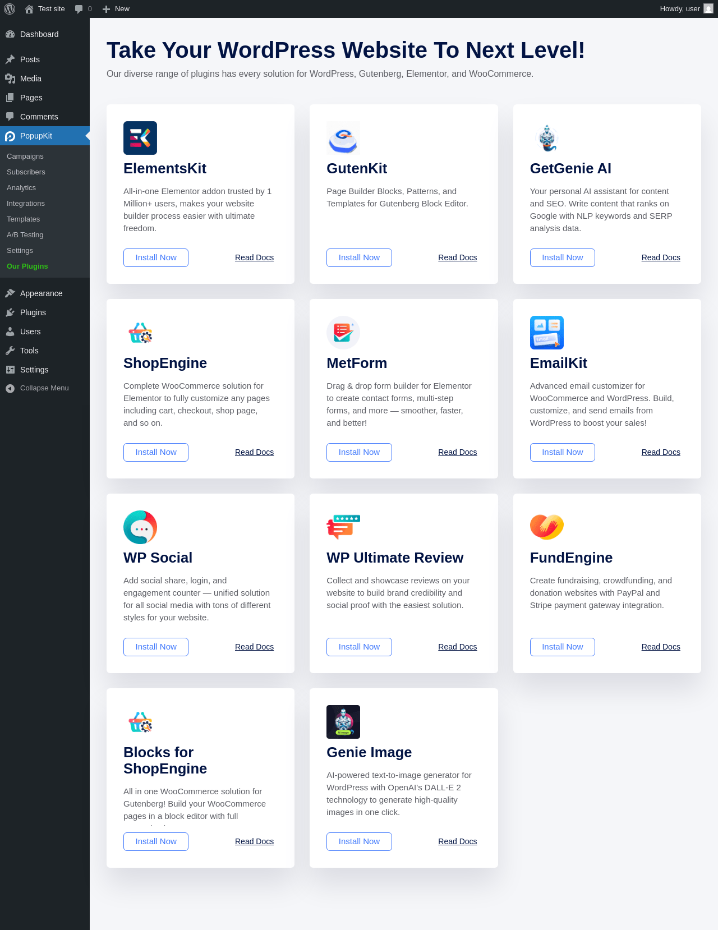
Task: Install the WP Ultimate Review plugin
Action: tap(359, 647)
